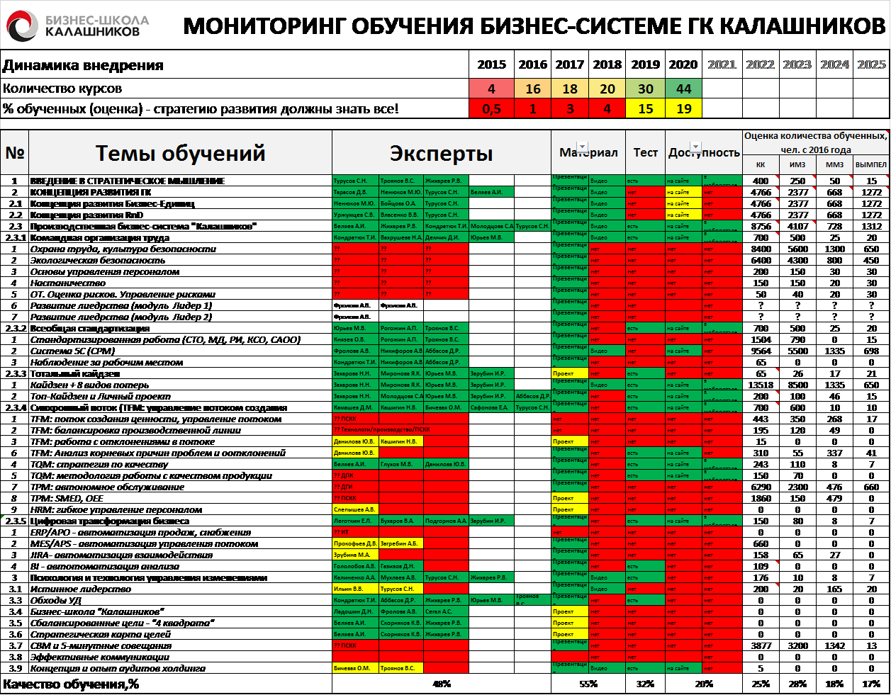Click the ВЫМПЕЛ sub-column header
The height and width of the screenshot is (695, 891).
[871, 164]
